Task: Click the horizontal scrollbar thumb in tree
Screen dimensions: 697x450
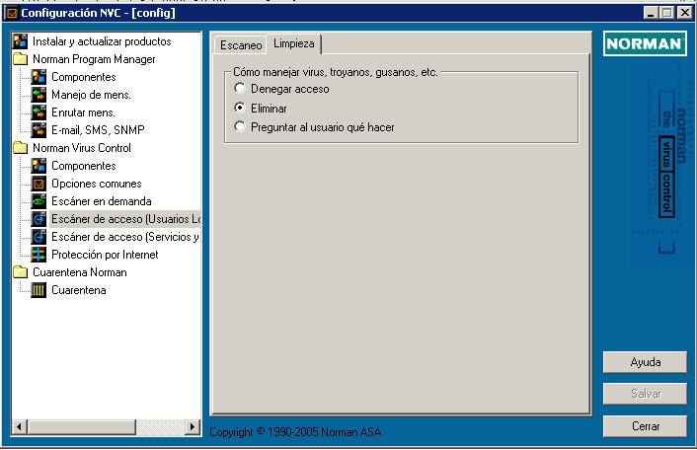Action: click(x=81, y=427)
